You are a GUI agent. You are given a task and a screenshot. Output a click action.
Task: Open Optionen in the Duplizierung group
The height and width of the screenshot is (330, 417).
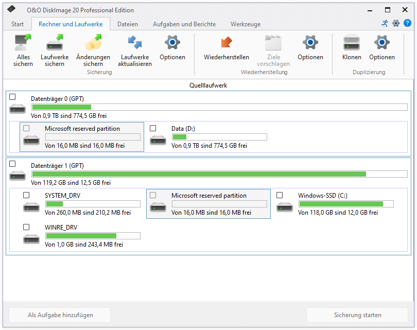click(x=382, y=43)
